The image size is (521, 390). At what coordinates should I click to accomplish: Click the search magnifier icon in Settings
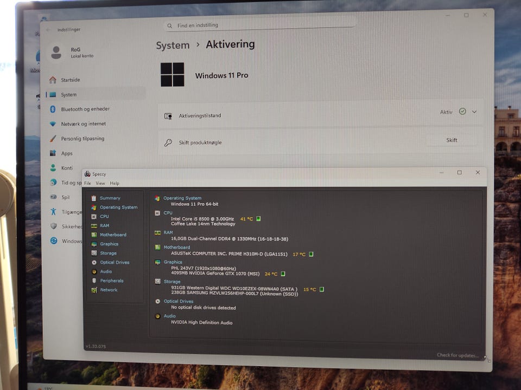coord(170,26)
